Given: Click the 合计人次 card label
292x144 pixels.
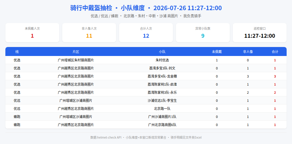Looking at the screenshot, I should point(146,28).
